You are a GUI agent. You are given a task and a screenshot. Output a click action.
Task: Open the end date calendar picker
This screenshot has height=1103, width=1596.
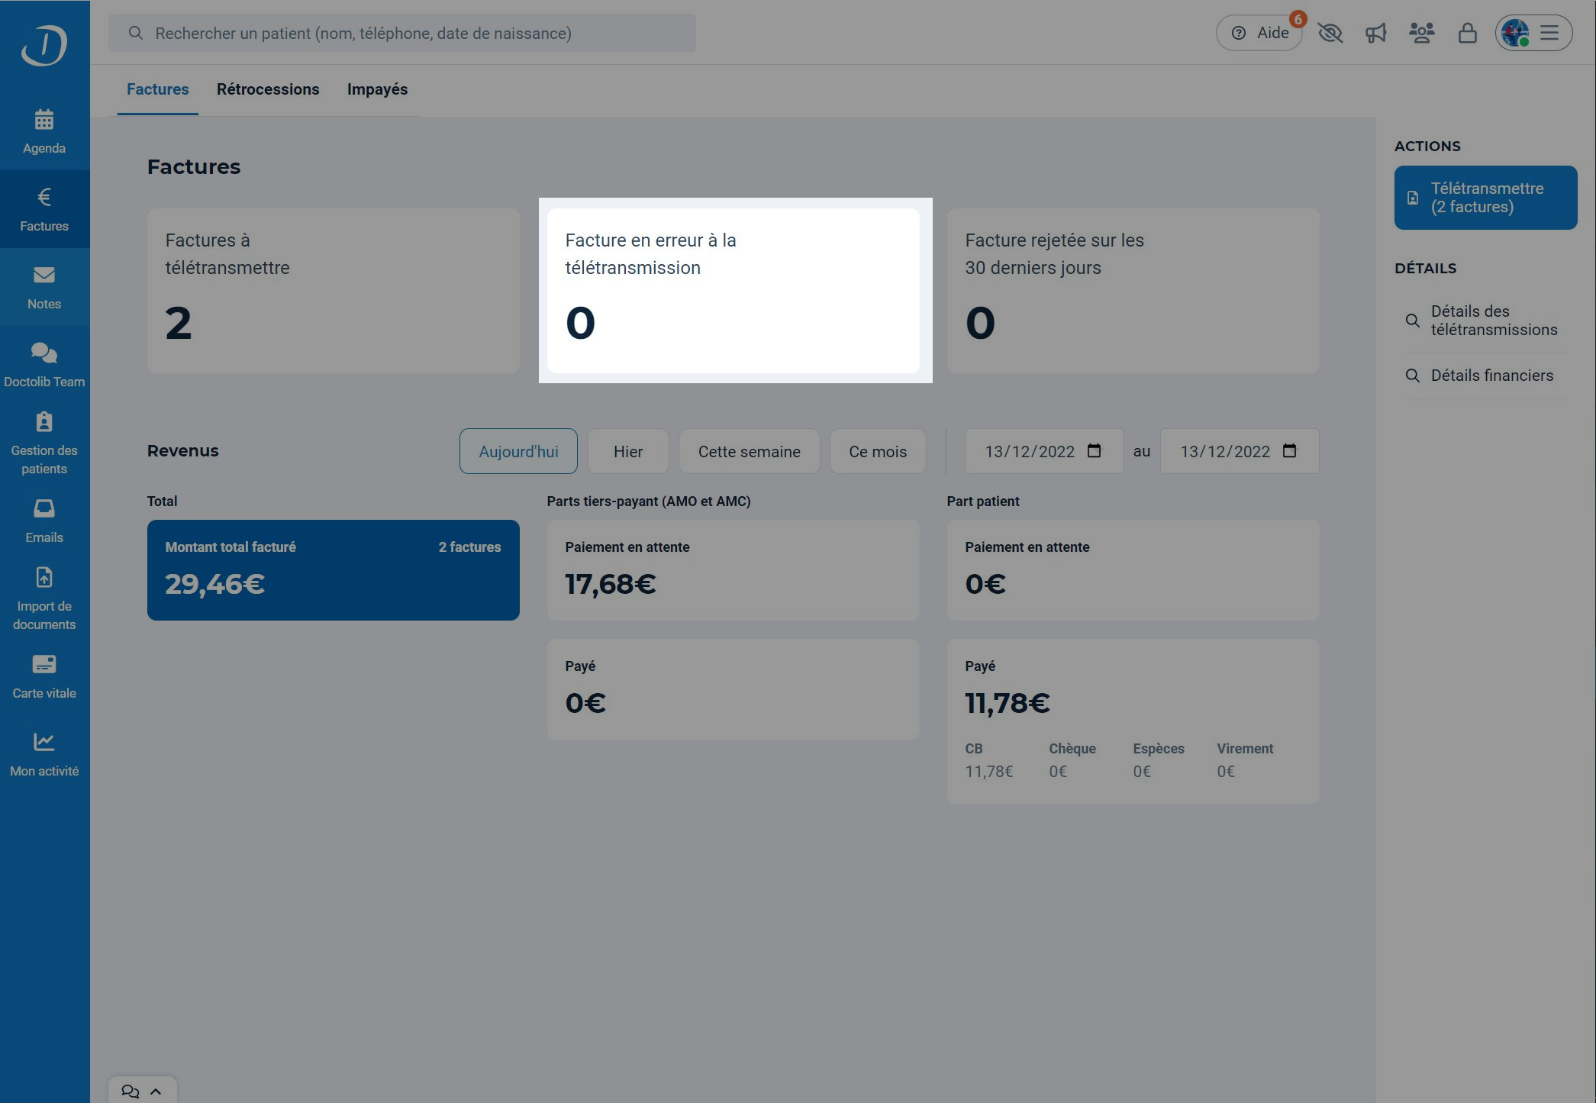click(1289, 450)
